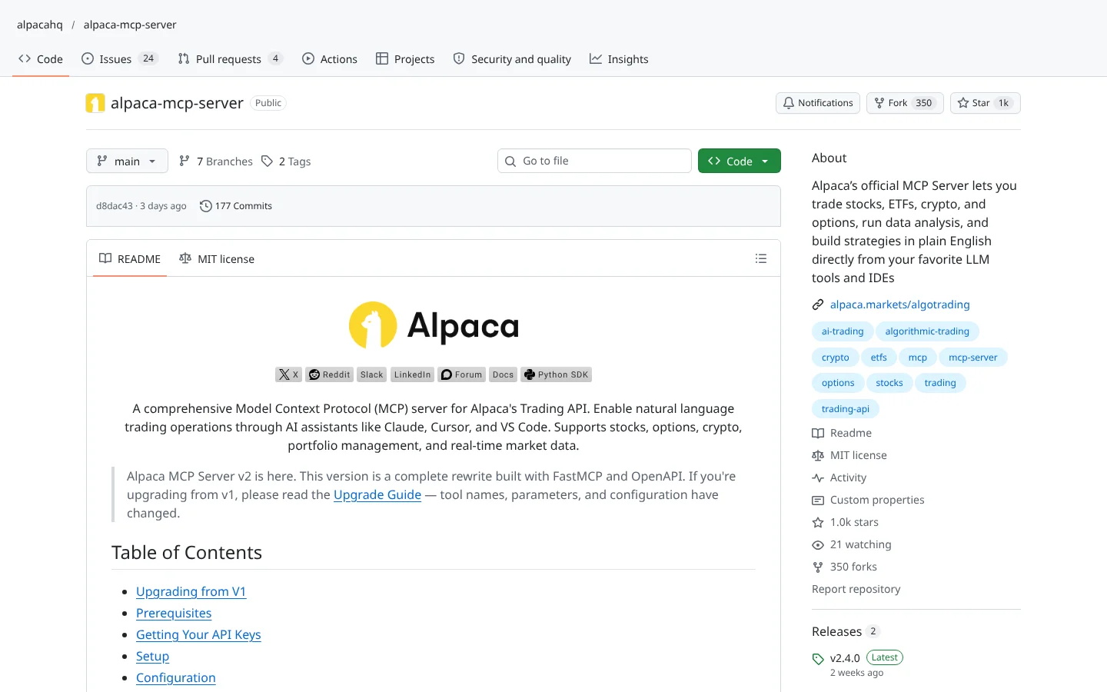Open Notifications settings for this repo
Image resolution: width=1107 pixels, height=692 pixels.
tap(818, 103)
